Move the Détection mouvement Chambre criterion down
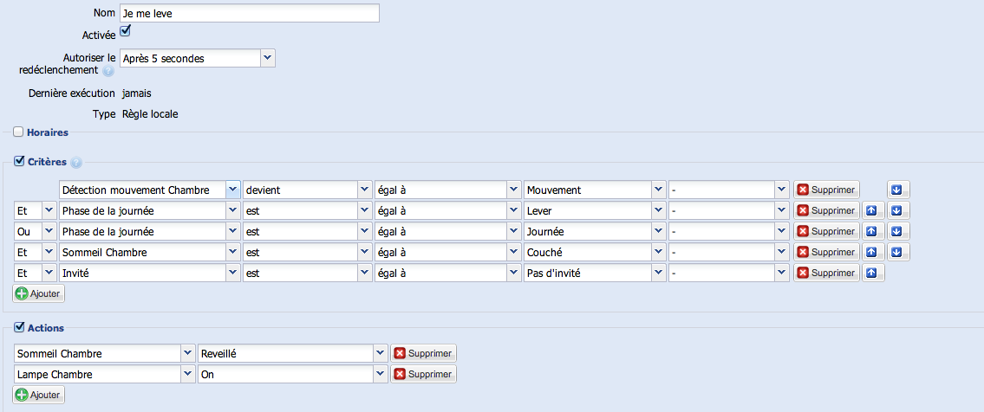The width and height of the screenshot is (984, 412). click(x=898, y=190)
